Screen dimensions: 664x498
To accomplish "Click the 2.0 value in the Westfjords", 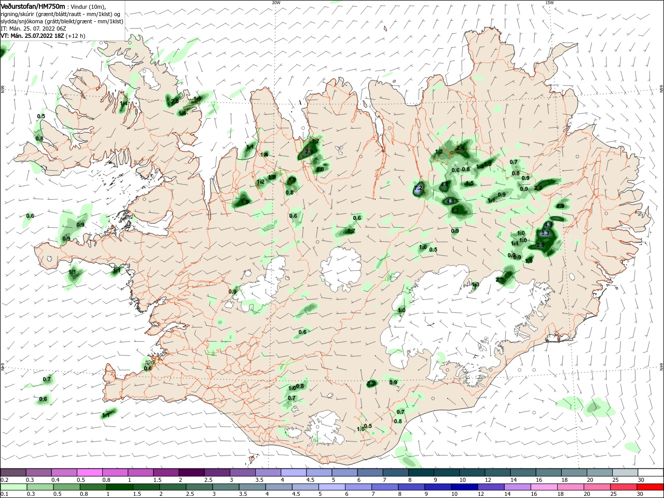I will 175,101.
